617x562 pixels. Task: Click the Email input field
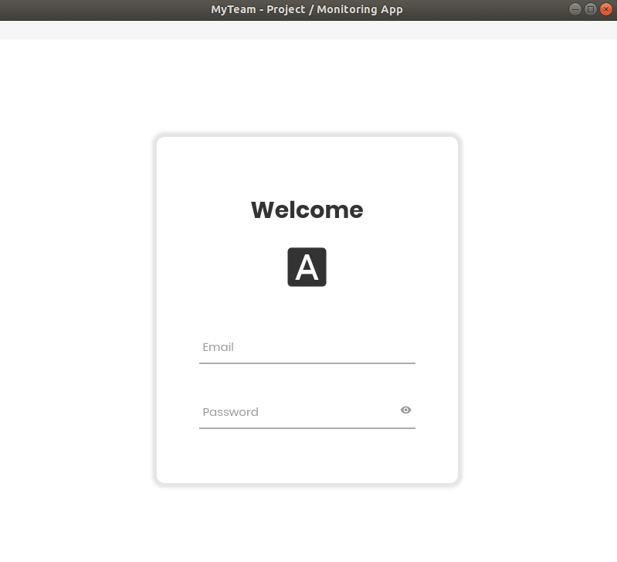pyautogui.click(x=307, y=347)
